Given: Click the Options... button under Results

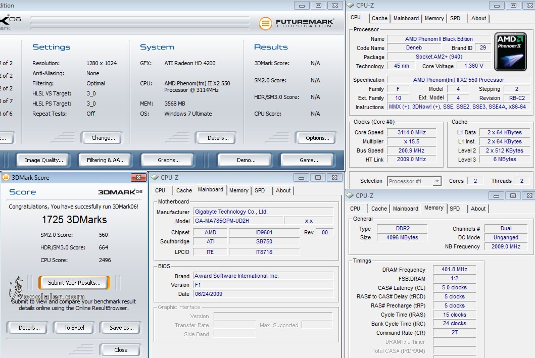Looking at the screenshot, I should click(317, 138).
